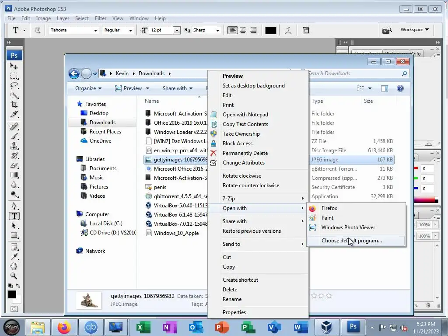Select the Blur tool
Screen dimensions: 448x336
click(14, 185)
